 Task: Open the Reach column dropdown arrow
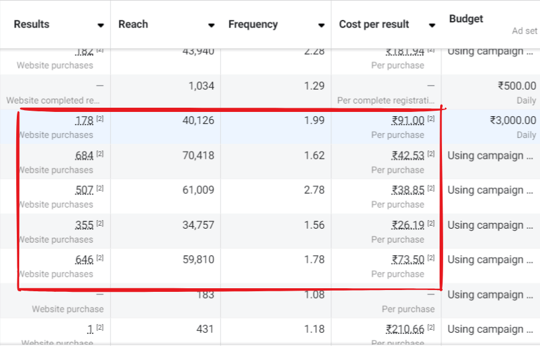211,25
